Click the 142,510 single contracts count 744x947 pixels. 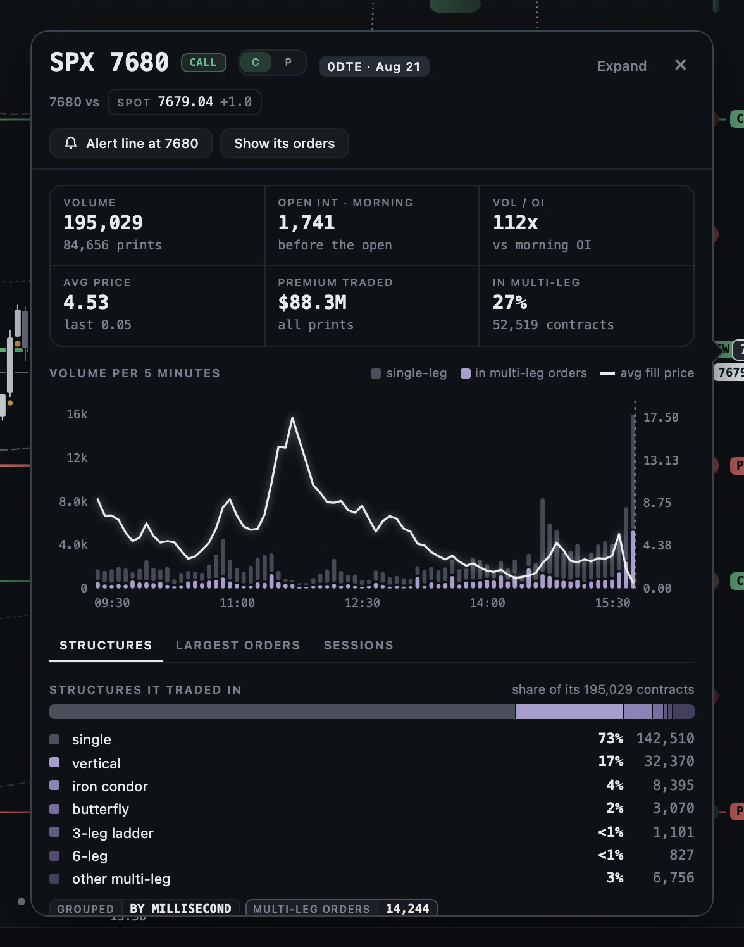[x=666, y=738]
